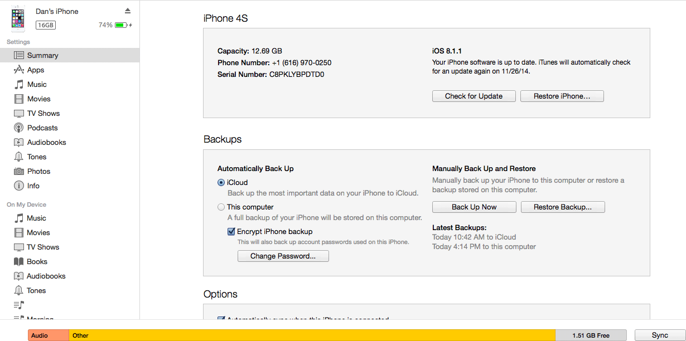Image resolution: width=686 pixels, height=341 pixels.
Task: Eject Dan's iPhone using the eject icon
Action: click(128, 11)
